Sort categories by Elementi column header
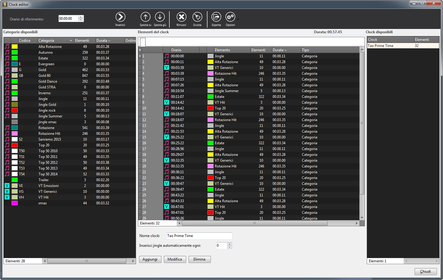The height and width of the screenshot is (280, 443). [85, 41]
